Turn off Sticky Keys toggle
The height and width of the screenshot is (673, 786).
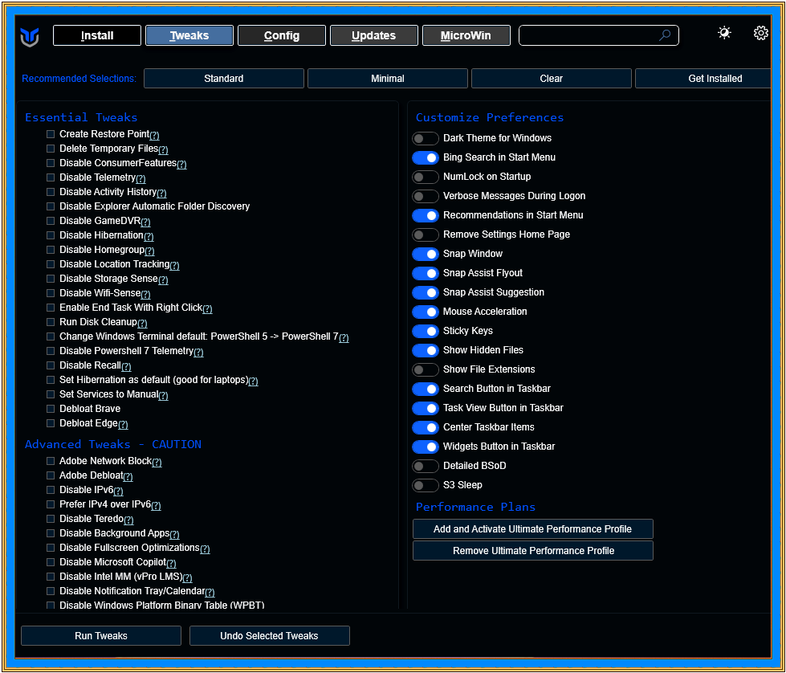click(425, 331)
